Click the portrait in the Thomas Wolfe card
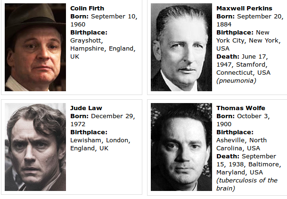Image resolution: width=287 pixels, height=199 pixels. (181, 147)
